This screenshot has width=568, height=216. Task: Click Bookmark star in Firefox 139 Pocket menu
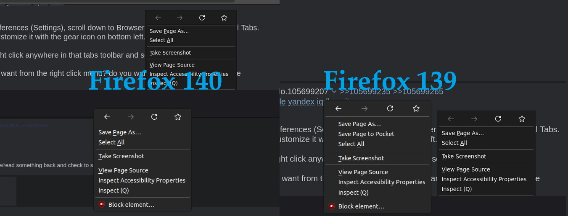[x=416, y=108]
